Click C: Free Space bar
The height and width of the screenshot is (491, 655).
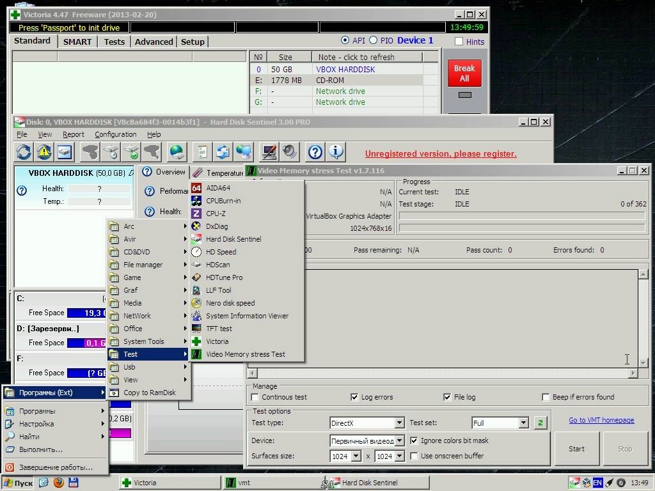86,313
